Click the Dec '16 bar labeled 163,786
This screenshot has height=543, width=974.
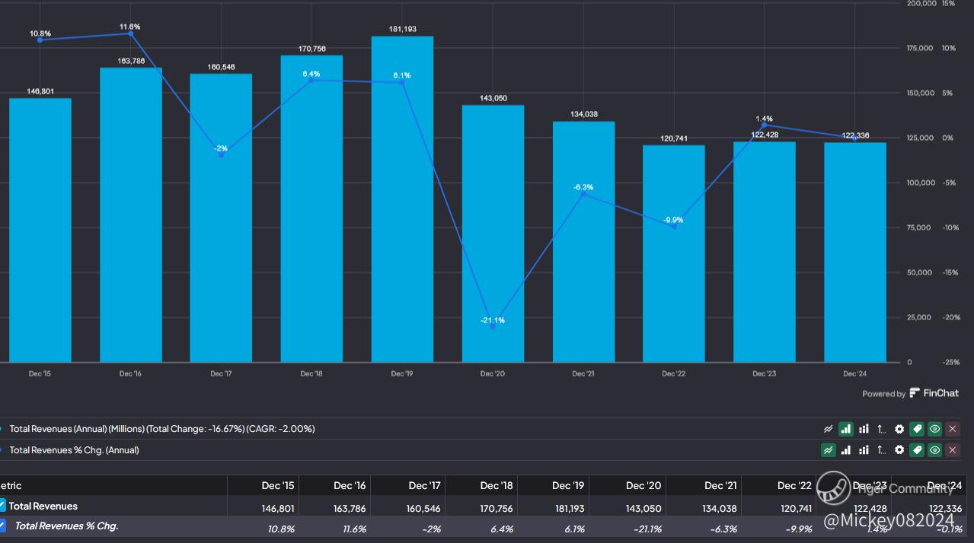131,215
